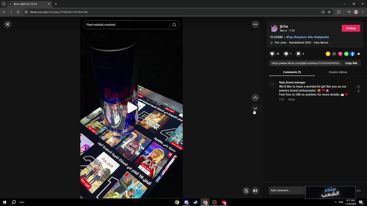The width and height of the screenshot is (367, 206).
Task: Open more share options arrow
Action: click(358, 54)
